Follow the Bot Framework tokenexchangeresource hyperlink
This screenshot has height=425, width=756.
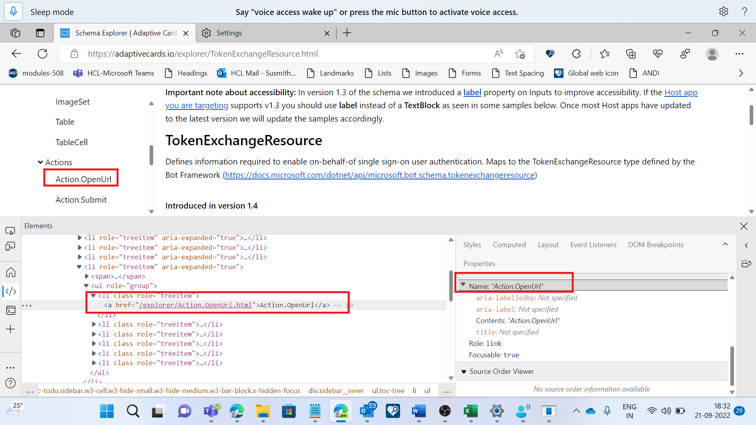pyautogui.click(x=379, y=175)
